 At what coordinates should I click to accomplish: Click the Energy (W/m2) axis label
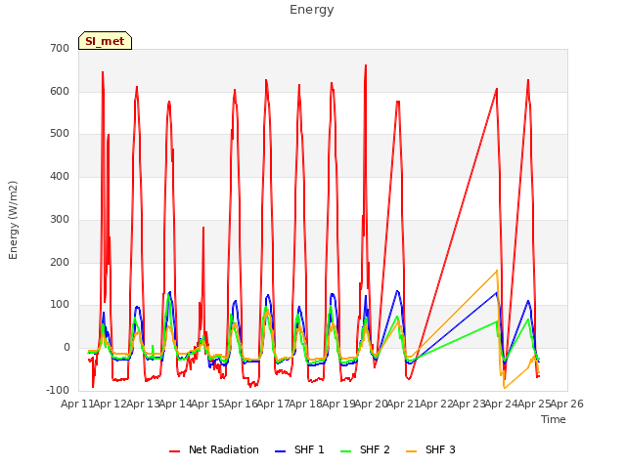click(x=13, y=220)
